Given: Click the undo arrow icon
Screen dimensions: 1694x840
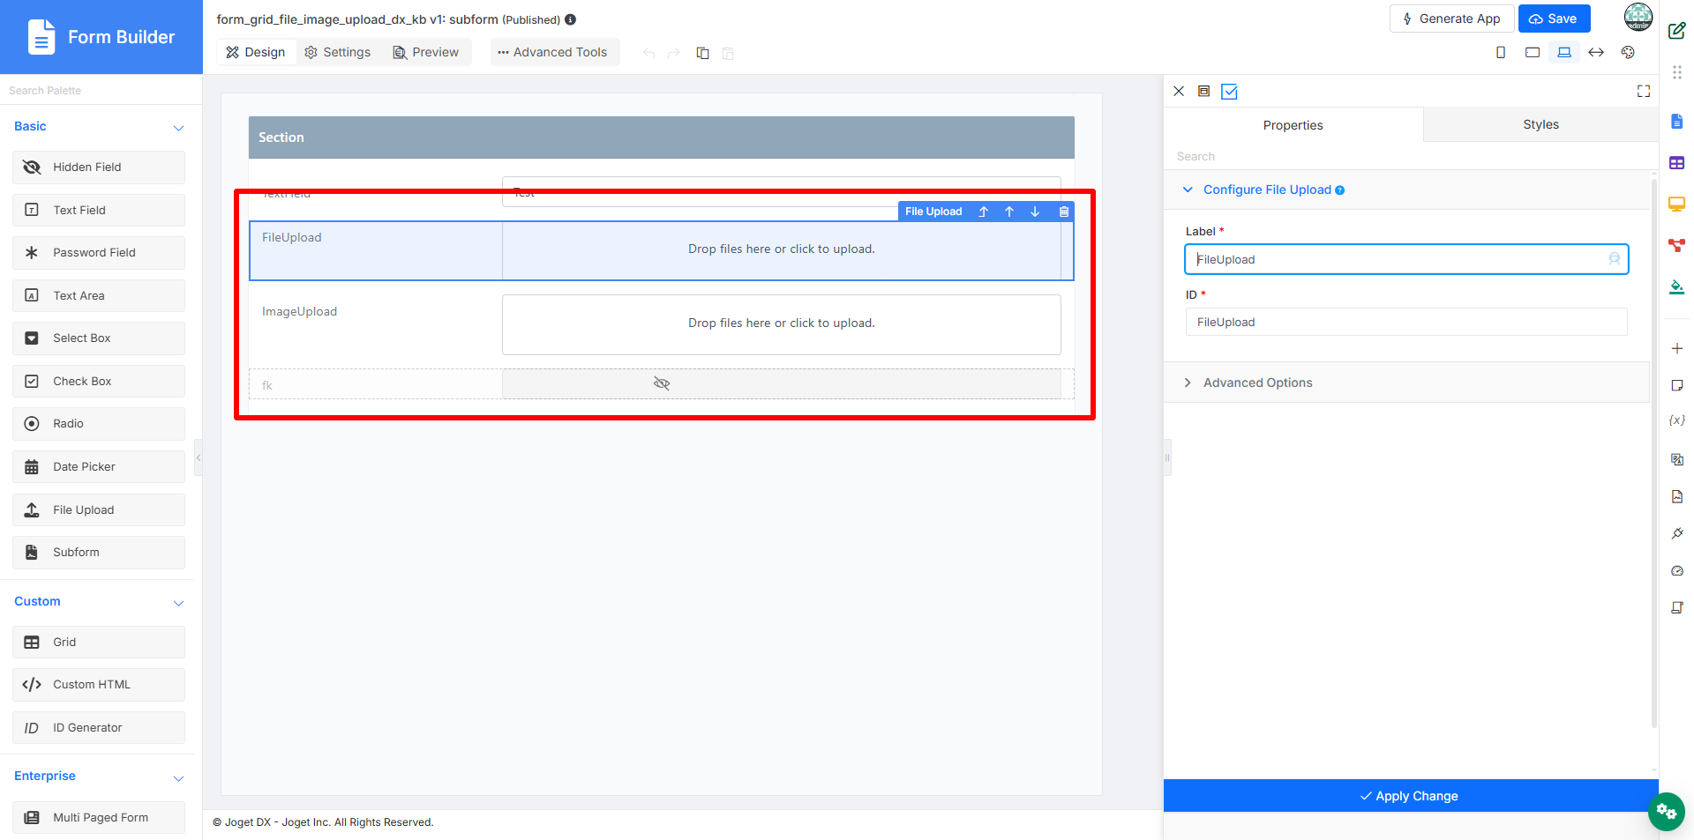Looking at the screenshot, I should click(649, 53).
